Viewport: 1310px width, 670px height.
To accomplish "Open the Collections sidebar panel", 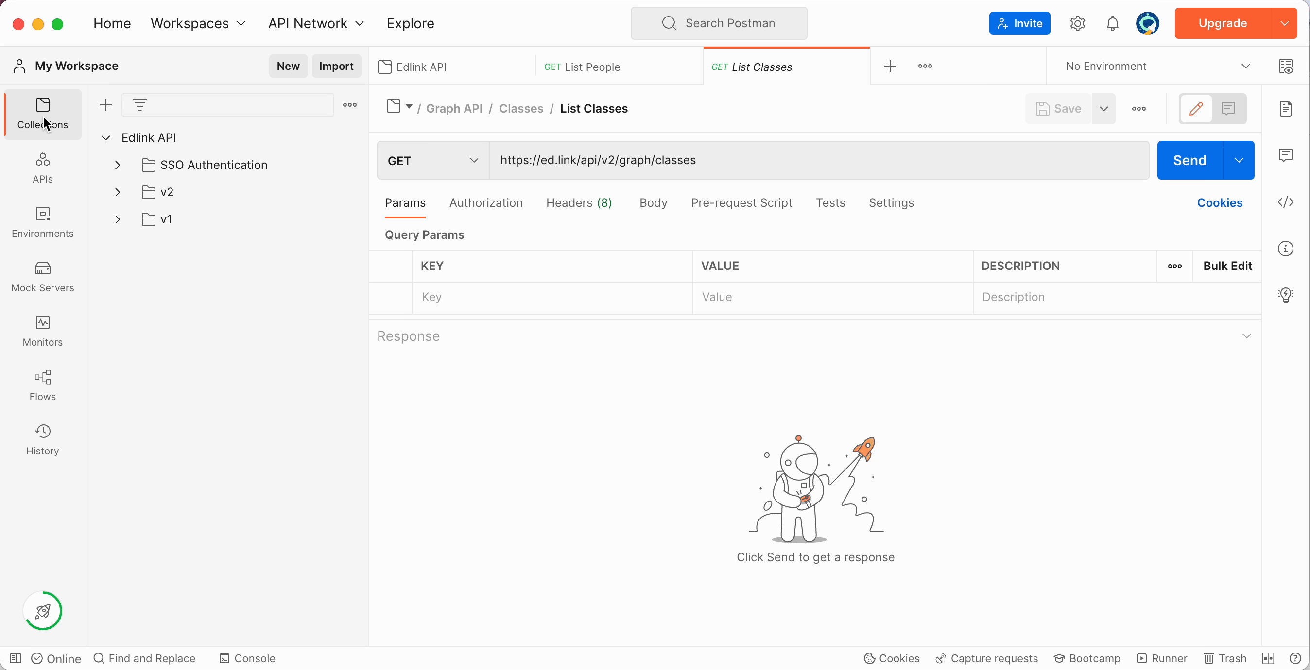I will [43, 114].
